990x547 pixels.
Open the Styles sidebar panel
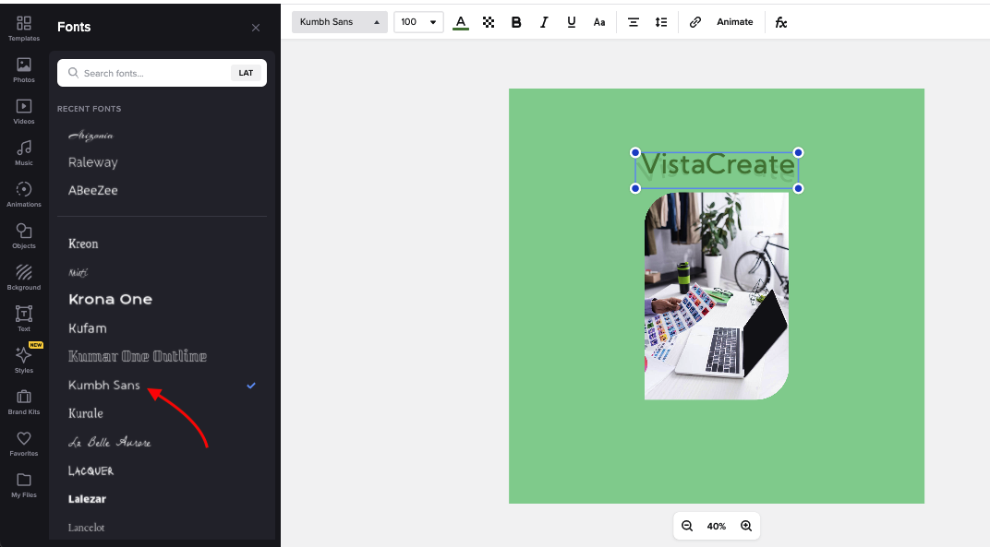(24, 361)
